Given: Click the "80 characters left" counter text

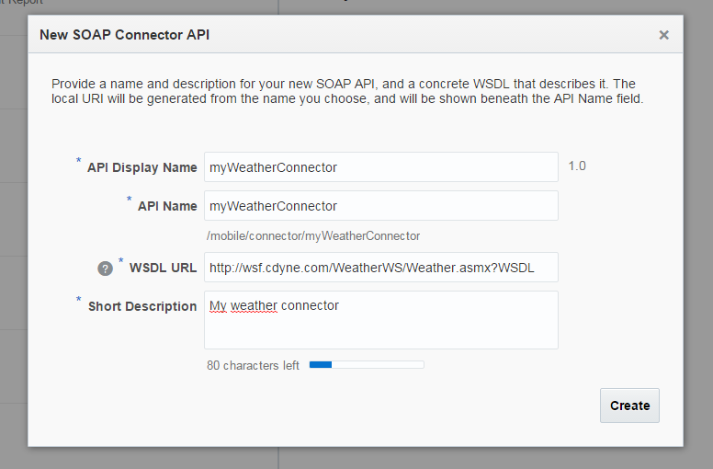Looking at the screenshot, I should [253, 365].
